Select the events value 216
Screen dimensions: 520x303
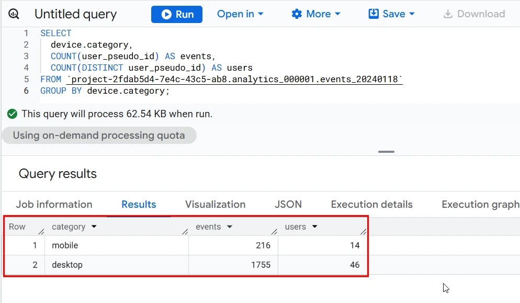click(263, 245)
